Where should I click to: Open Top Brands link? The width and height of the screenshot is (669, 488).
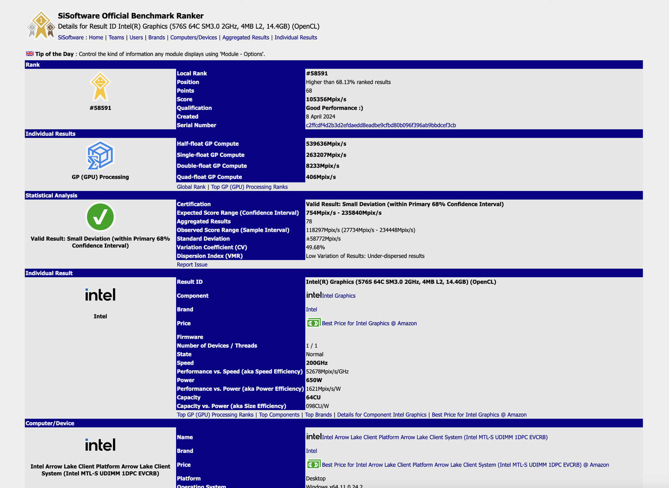[318, 415]
